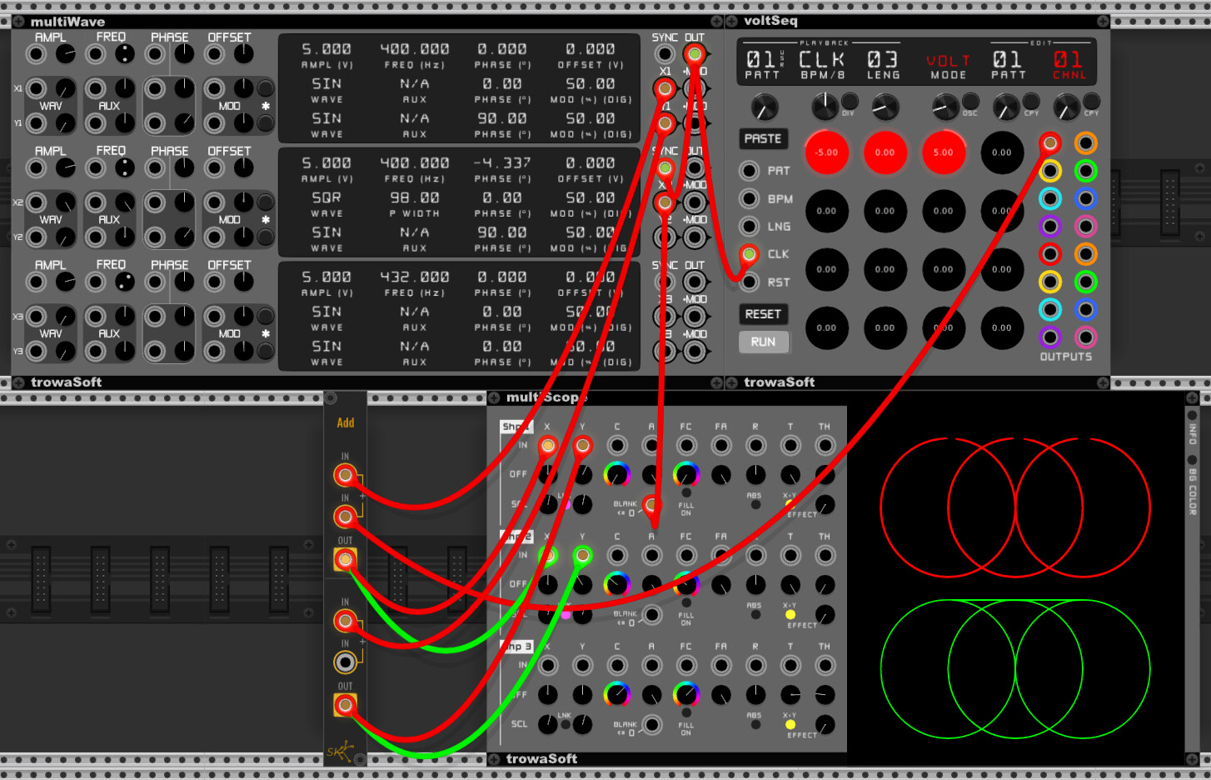Screen dimensions: 1211x780
Task: Click the Shp 2 Y input jack with green cable
Action: click(583, 555)
